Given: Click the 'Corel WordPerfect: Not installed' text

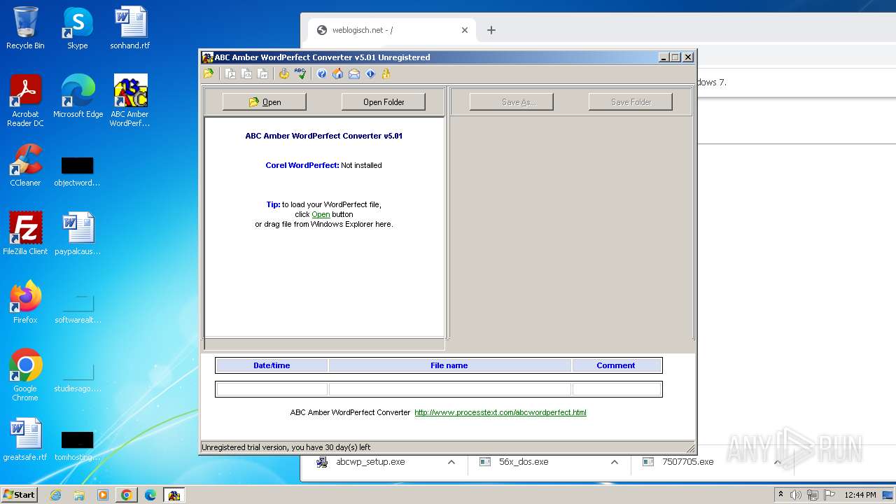Looking at the screenshot, I should [323, 165].
